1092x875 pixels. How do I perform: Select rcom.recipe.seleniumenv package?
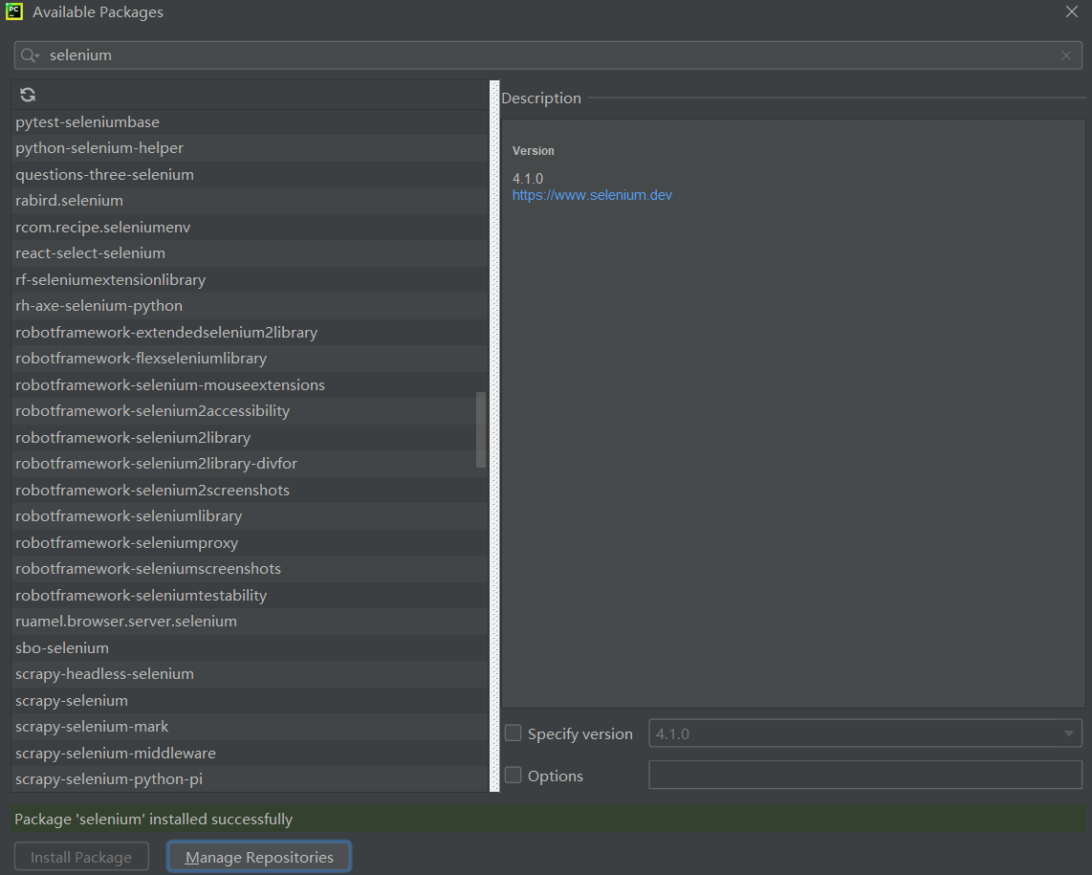[x=250, y=227]
